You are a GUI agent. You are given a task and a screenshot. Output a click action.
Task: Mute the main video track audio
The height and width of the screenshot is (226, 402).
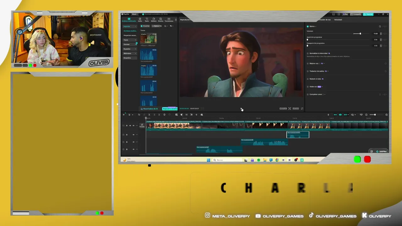(x=133, y=126)
